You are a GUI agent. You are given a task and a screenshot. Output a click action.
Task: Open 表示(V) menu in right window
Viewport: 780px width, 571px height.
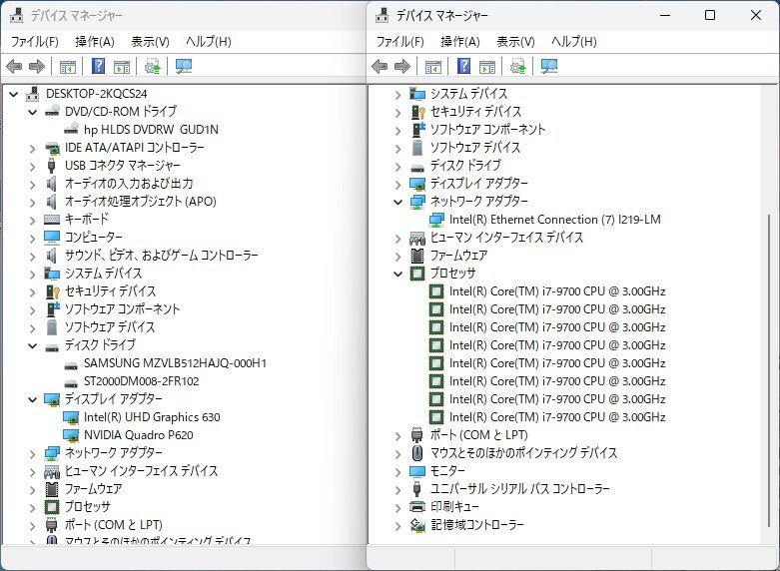pos(515,42)
